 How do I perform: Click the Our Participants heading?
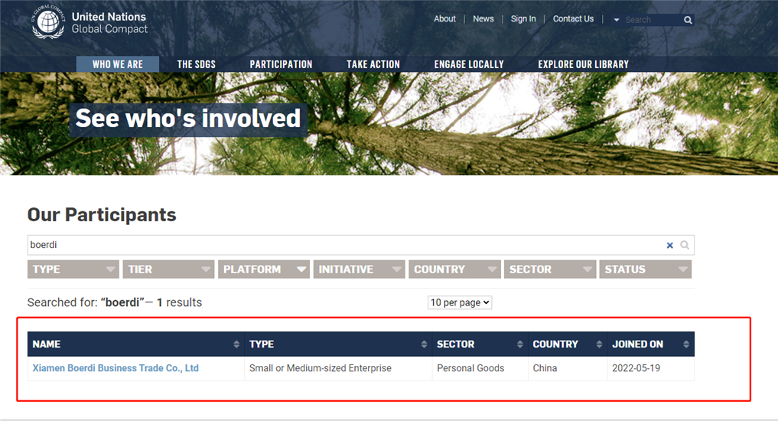click(x=102, y=214)
